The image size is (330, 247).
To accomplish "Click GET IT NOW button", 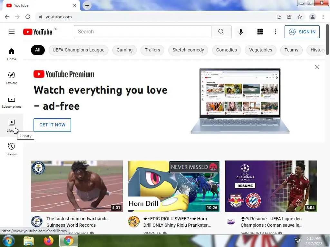I will [x=53, y=125].
